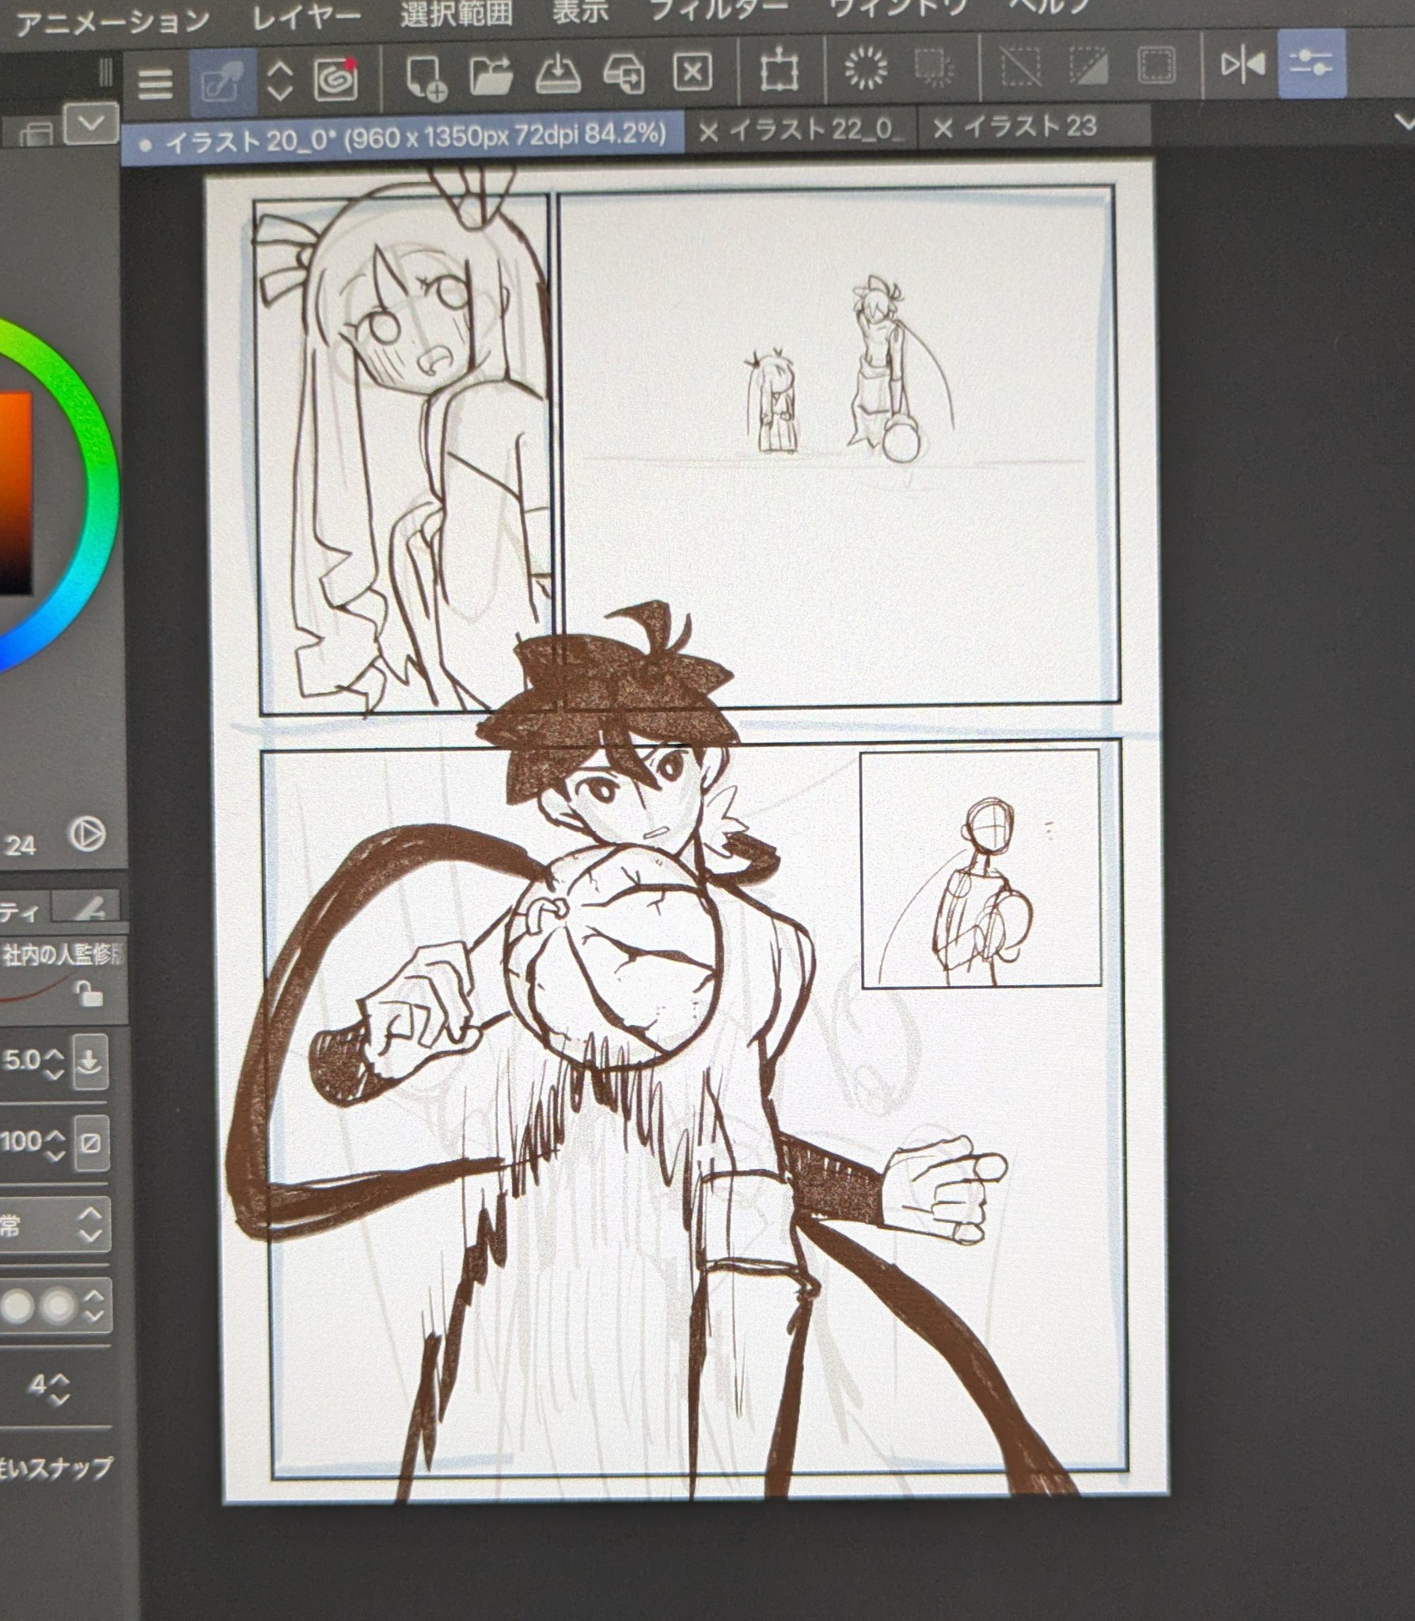This screenshot has width=1415, height=1621.
Task: Create a new document with page-plus icon
Action: click(426, 77)
